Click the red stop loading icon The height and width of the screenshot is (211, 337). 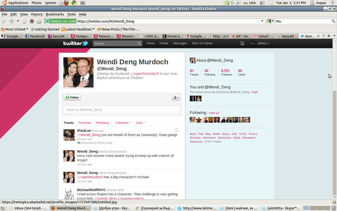(32, 21)
